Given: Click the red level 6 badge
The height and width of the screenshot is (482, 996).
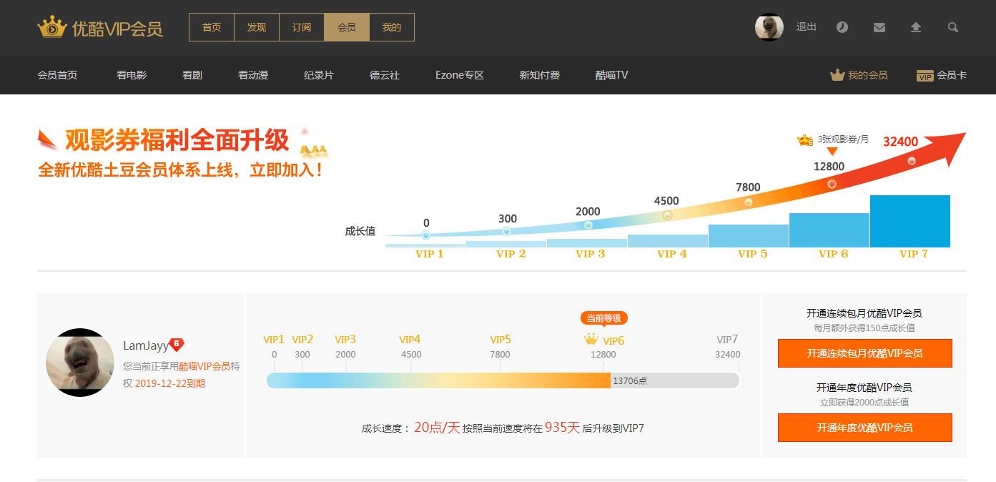Looking at the screenshot, I should [177, 344].
